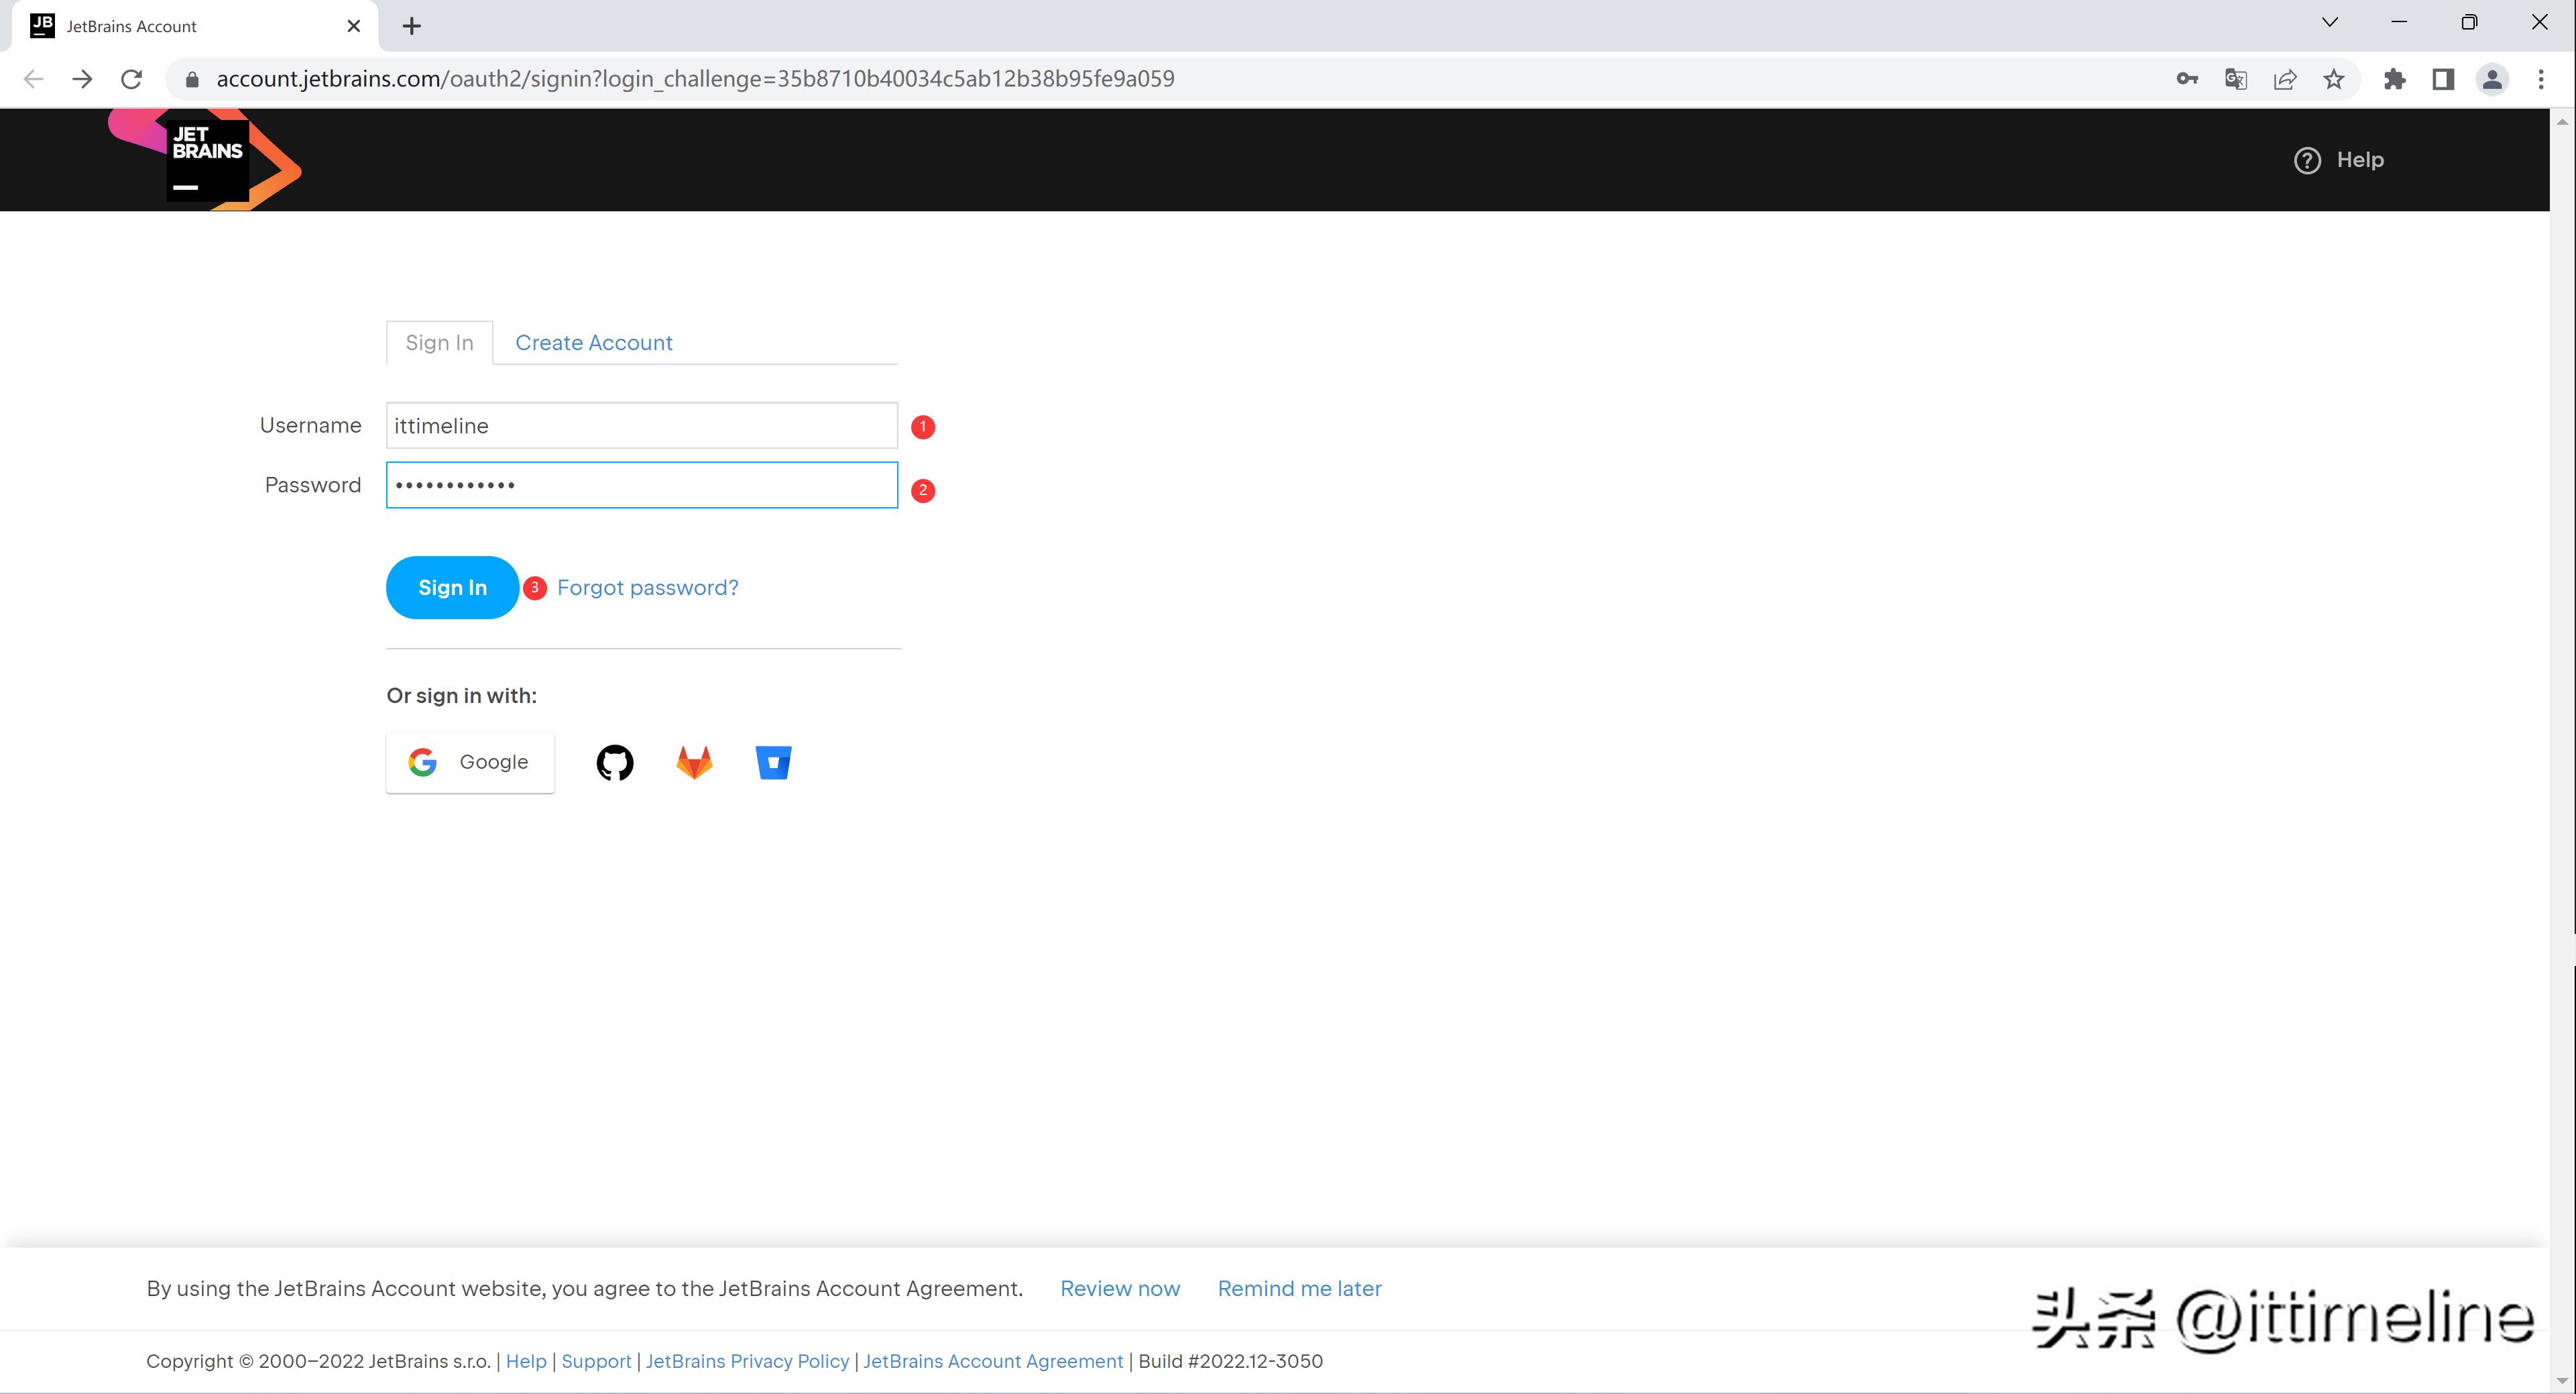
Task: Choose Remind me later
Action: (1299, 1288)
